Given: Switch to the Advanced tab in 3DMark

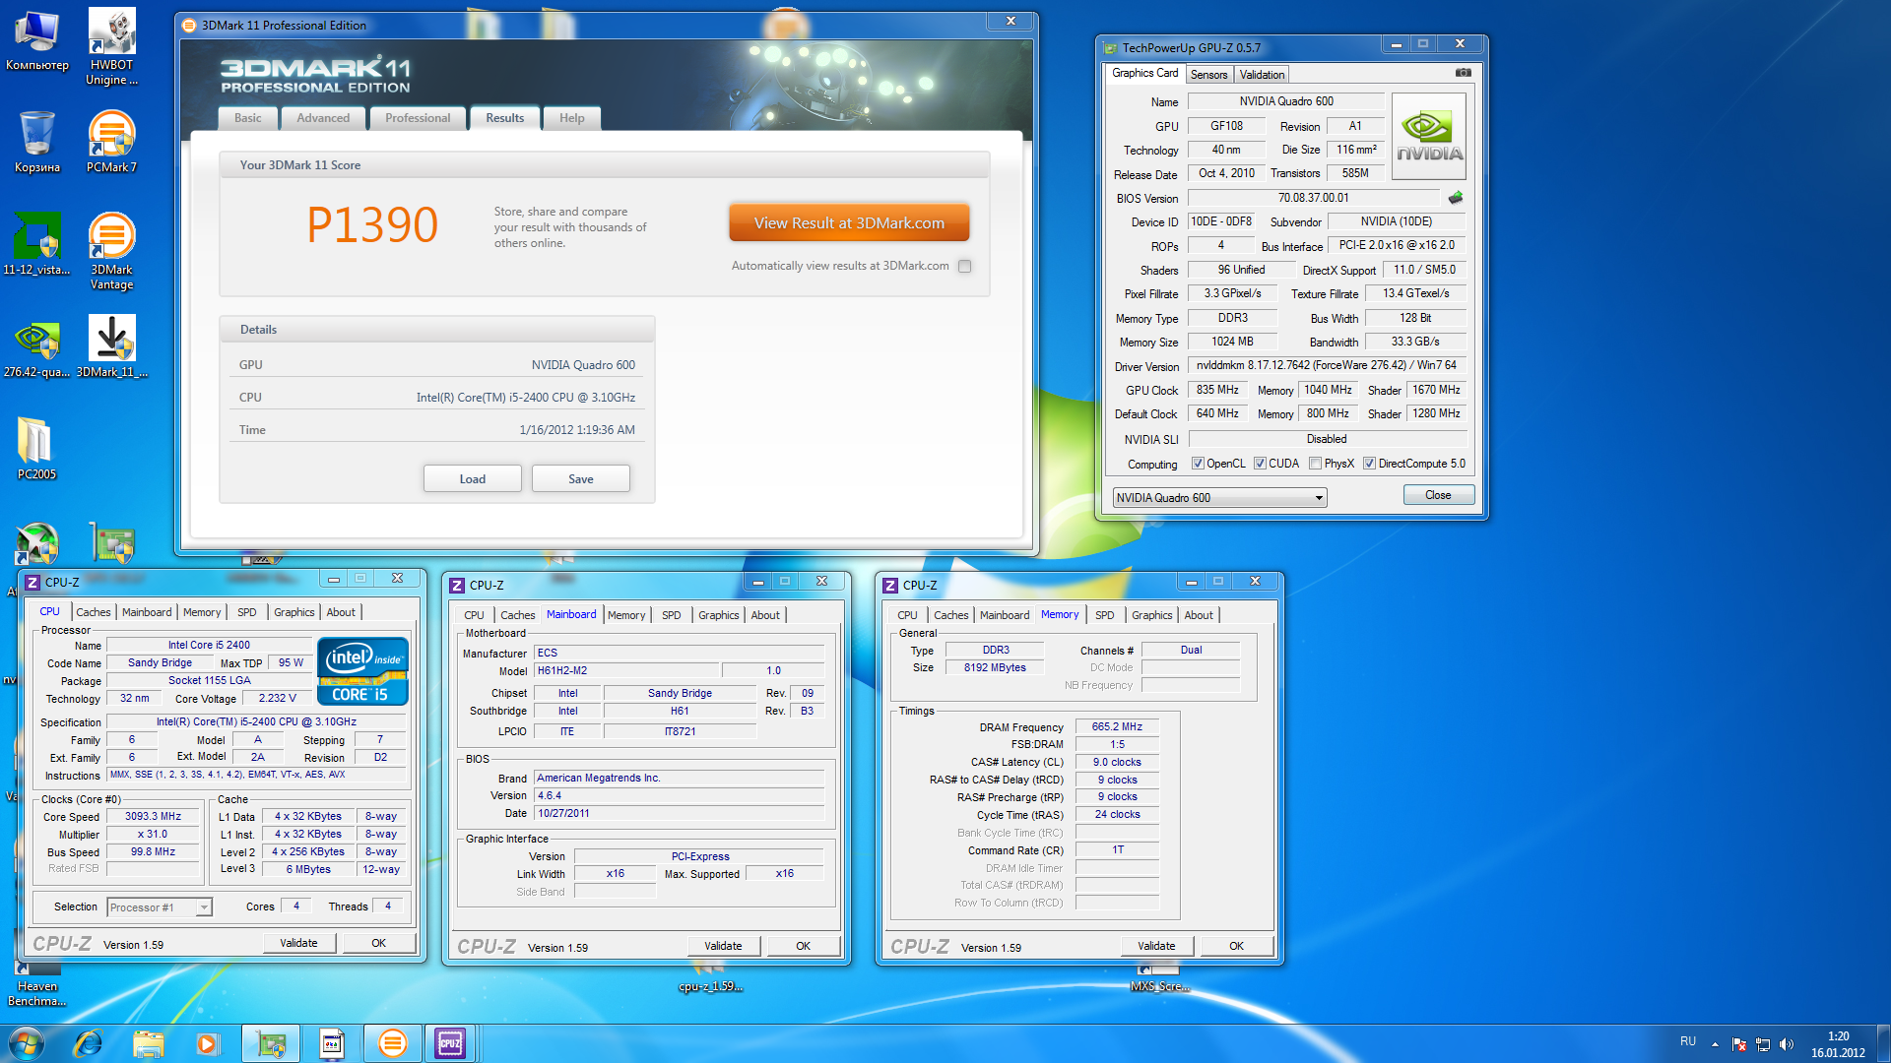Looking at the screenshot, I should point(323,118).
